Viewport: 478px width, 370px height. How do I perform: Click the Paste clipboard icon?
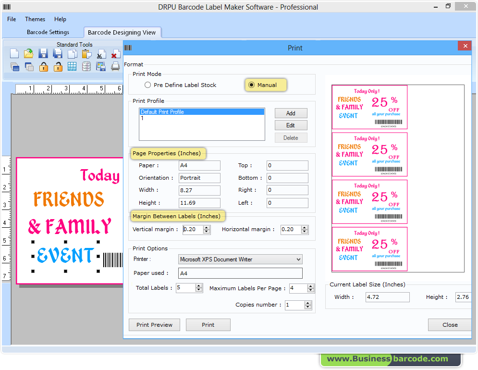click(86, 54)
